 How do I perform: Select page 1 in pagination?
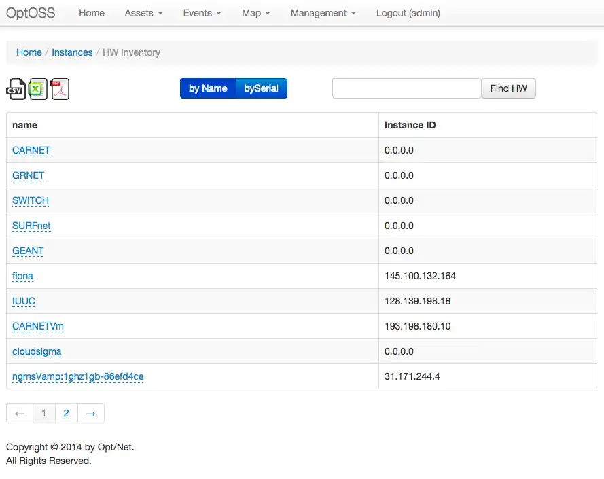(44, 414)
